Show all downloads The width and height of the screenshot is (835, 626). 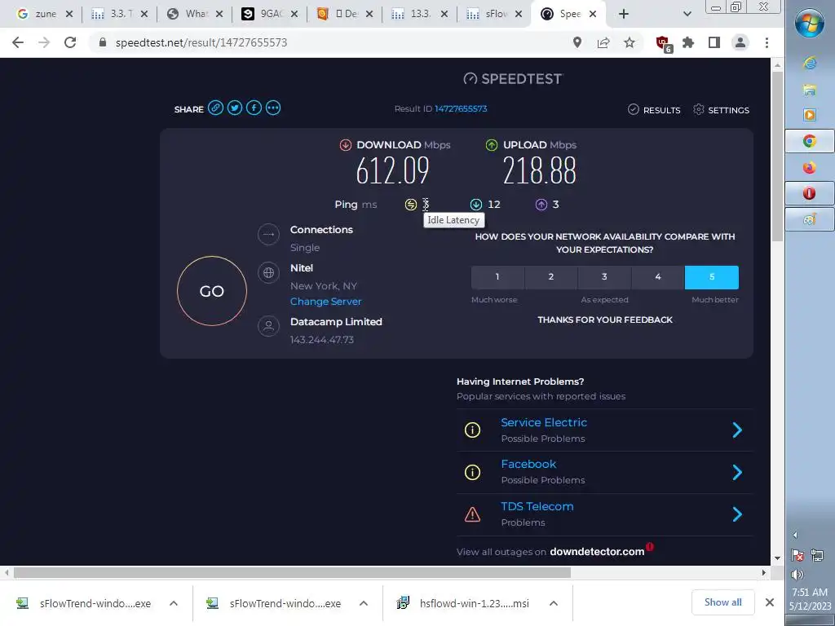click(722, 602)
